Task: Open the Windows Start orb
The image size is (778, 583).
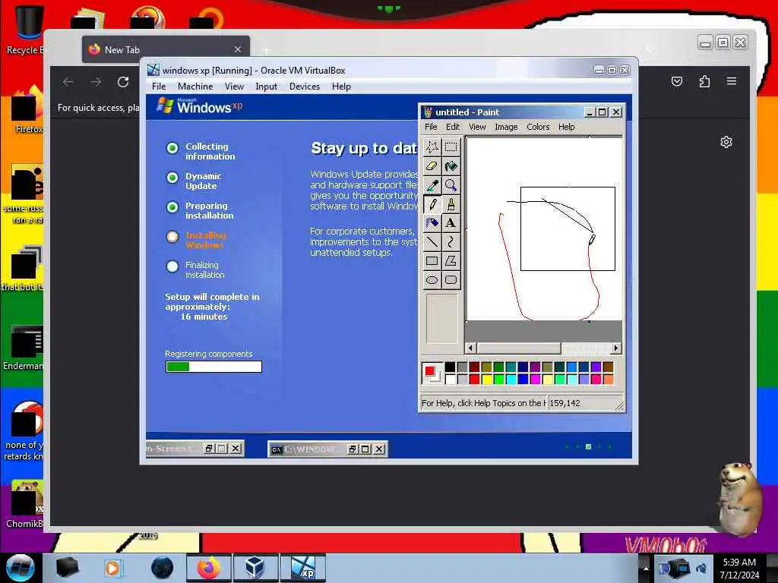Action: (20, 568)
